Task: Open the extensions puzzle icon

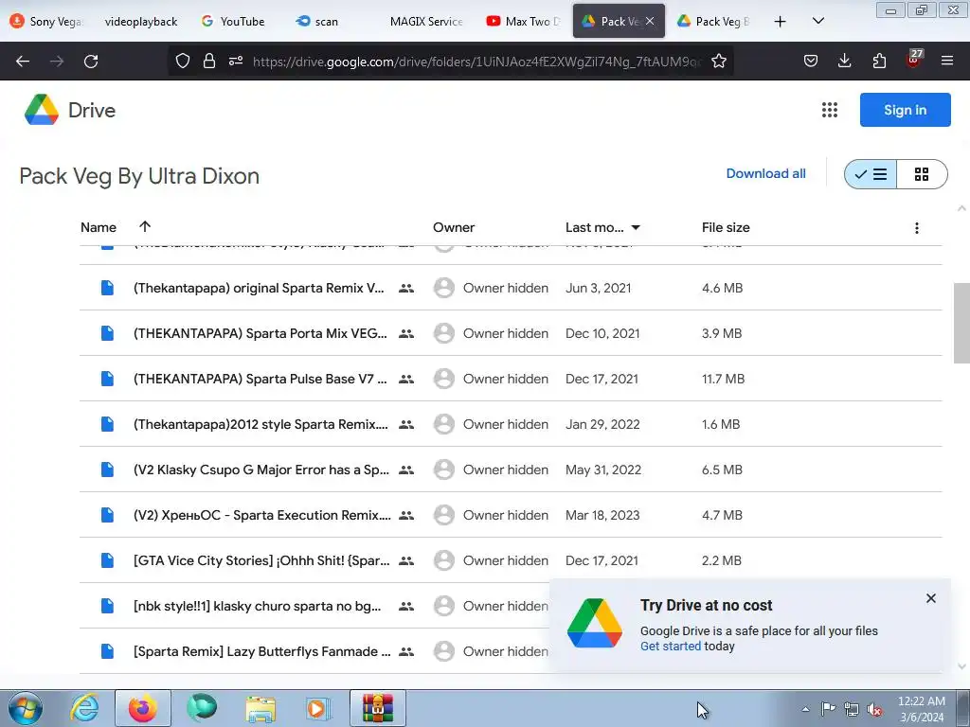Action: point(879,61)
